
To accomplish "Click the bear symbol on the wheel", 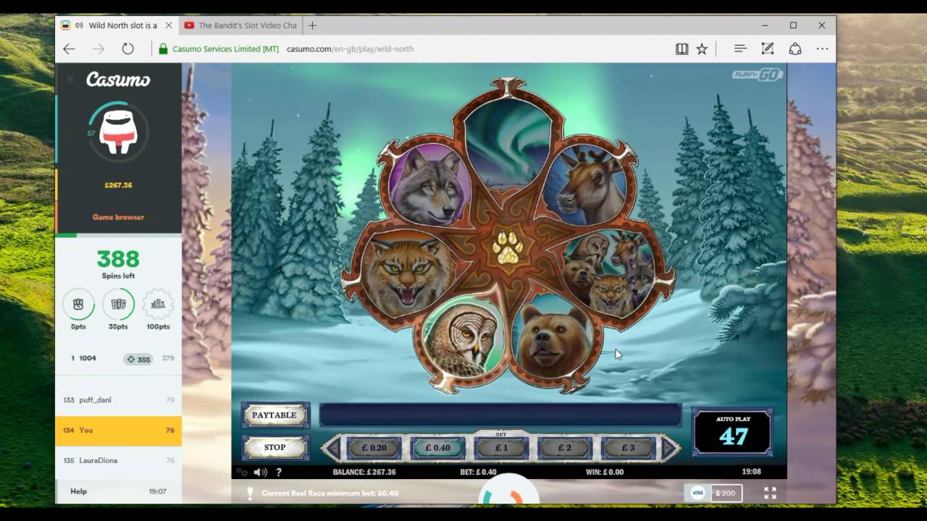I will pos(552,338).
